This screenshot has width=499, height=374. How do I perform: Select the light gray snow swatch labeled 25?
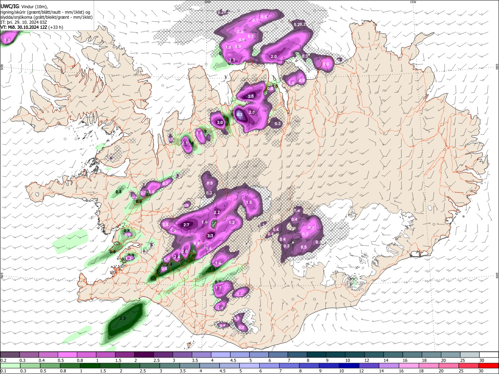pos(470,355)
